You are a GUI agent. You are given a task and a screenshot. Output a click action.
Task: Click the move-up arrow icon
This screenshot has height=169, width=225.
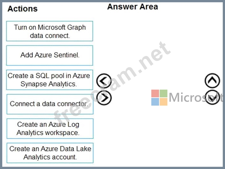pyautogui.click(x=212, y=80)
